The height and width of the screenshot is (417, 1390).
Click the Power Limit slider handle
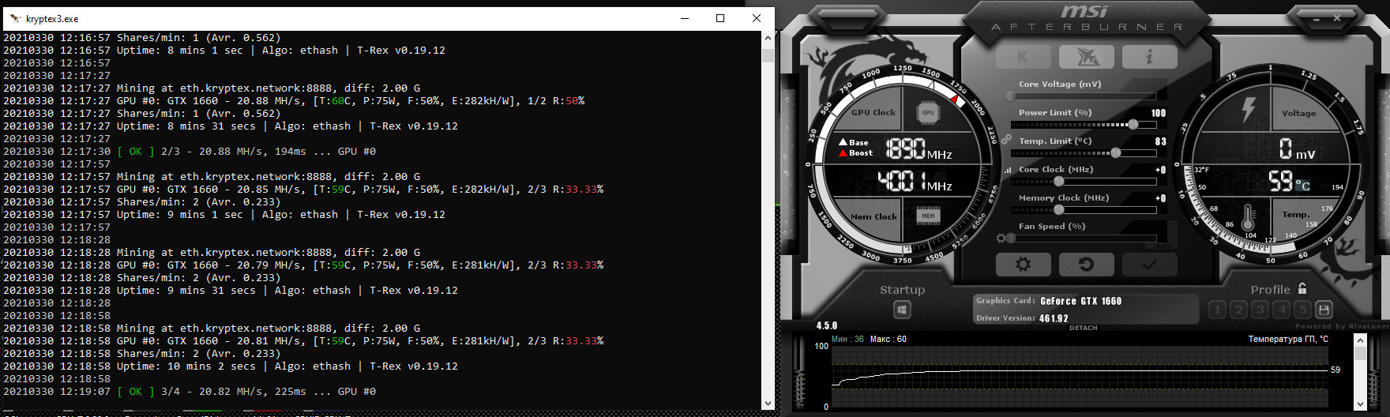click(1133, 125)
